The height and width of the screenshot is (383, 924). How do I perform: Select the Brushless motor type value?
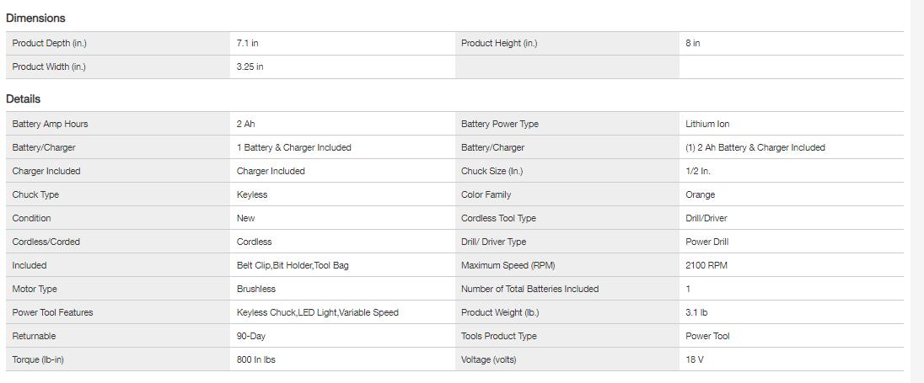(x=256, y=289)
